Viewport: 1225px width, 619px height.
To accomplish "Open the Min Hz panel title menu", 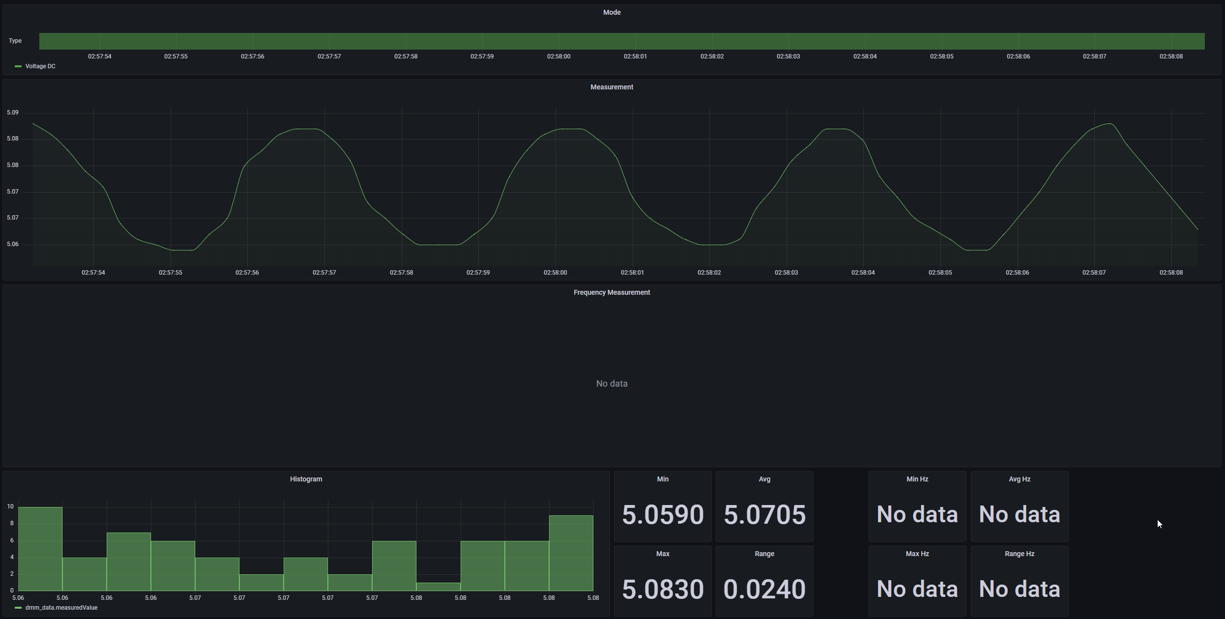I will click(917, 479).
